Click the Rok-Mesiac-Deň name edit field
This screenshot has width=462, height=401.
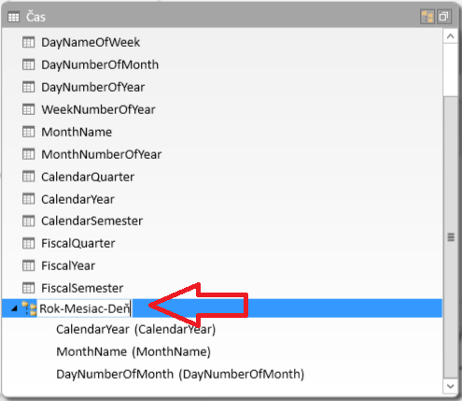coord(84,308)
